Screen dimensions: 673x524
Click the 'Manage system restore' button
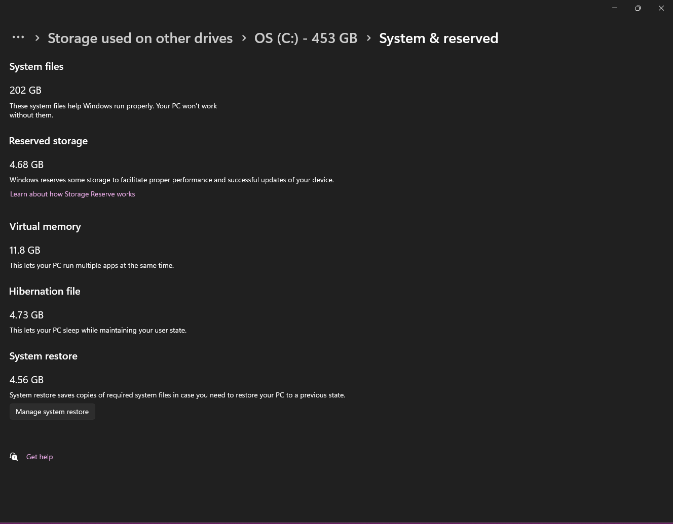(52, 411)
